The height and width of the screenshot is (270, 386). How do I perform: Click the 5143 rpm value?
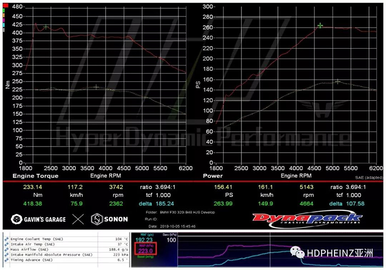point(307,187)
